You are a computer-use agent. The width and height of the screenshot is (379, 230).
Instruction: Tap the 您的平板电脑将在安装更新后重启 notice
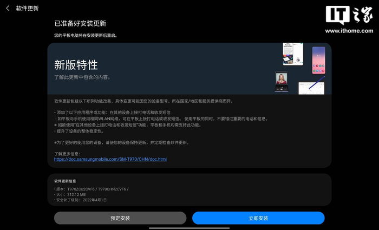click(x=86, y=36)
